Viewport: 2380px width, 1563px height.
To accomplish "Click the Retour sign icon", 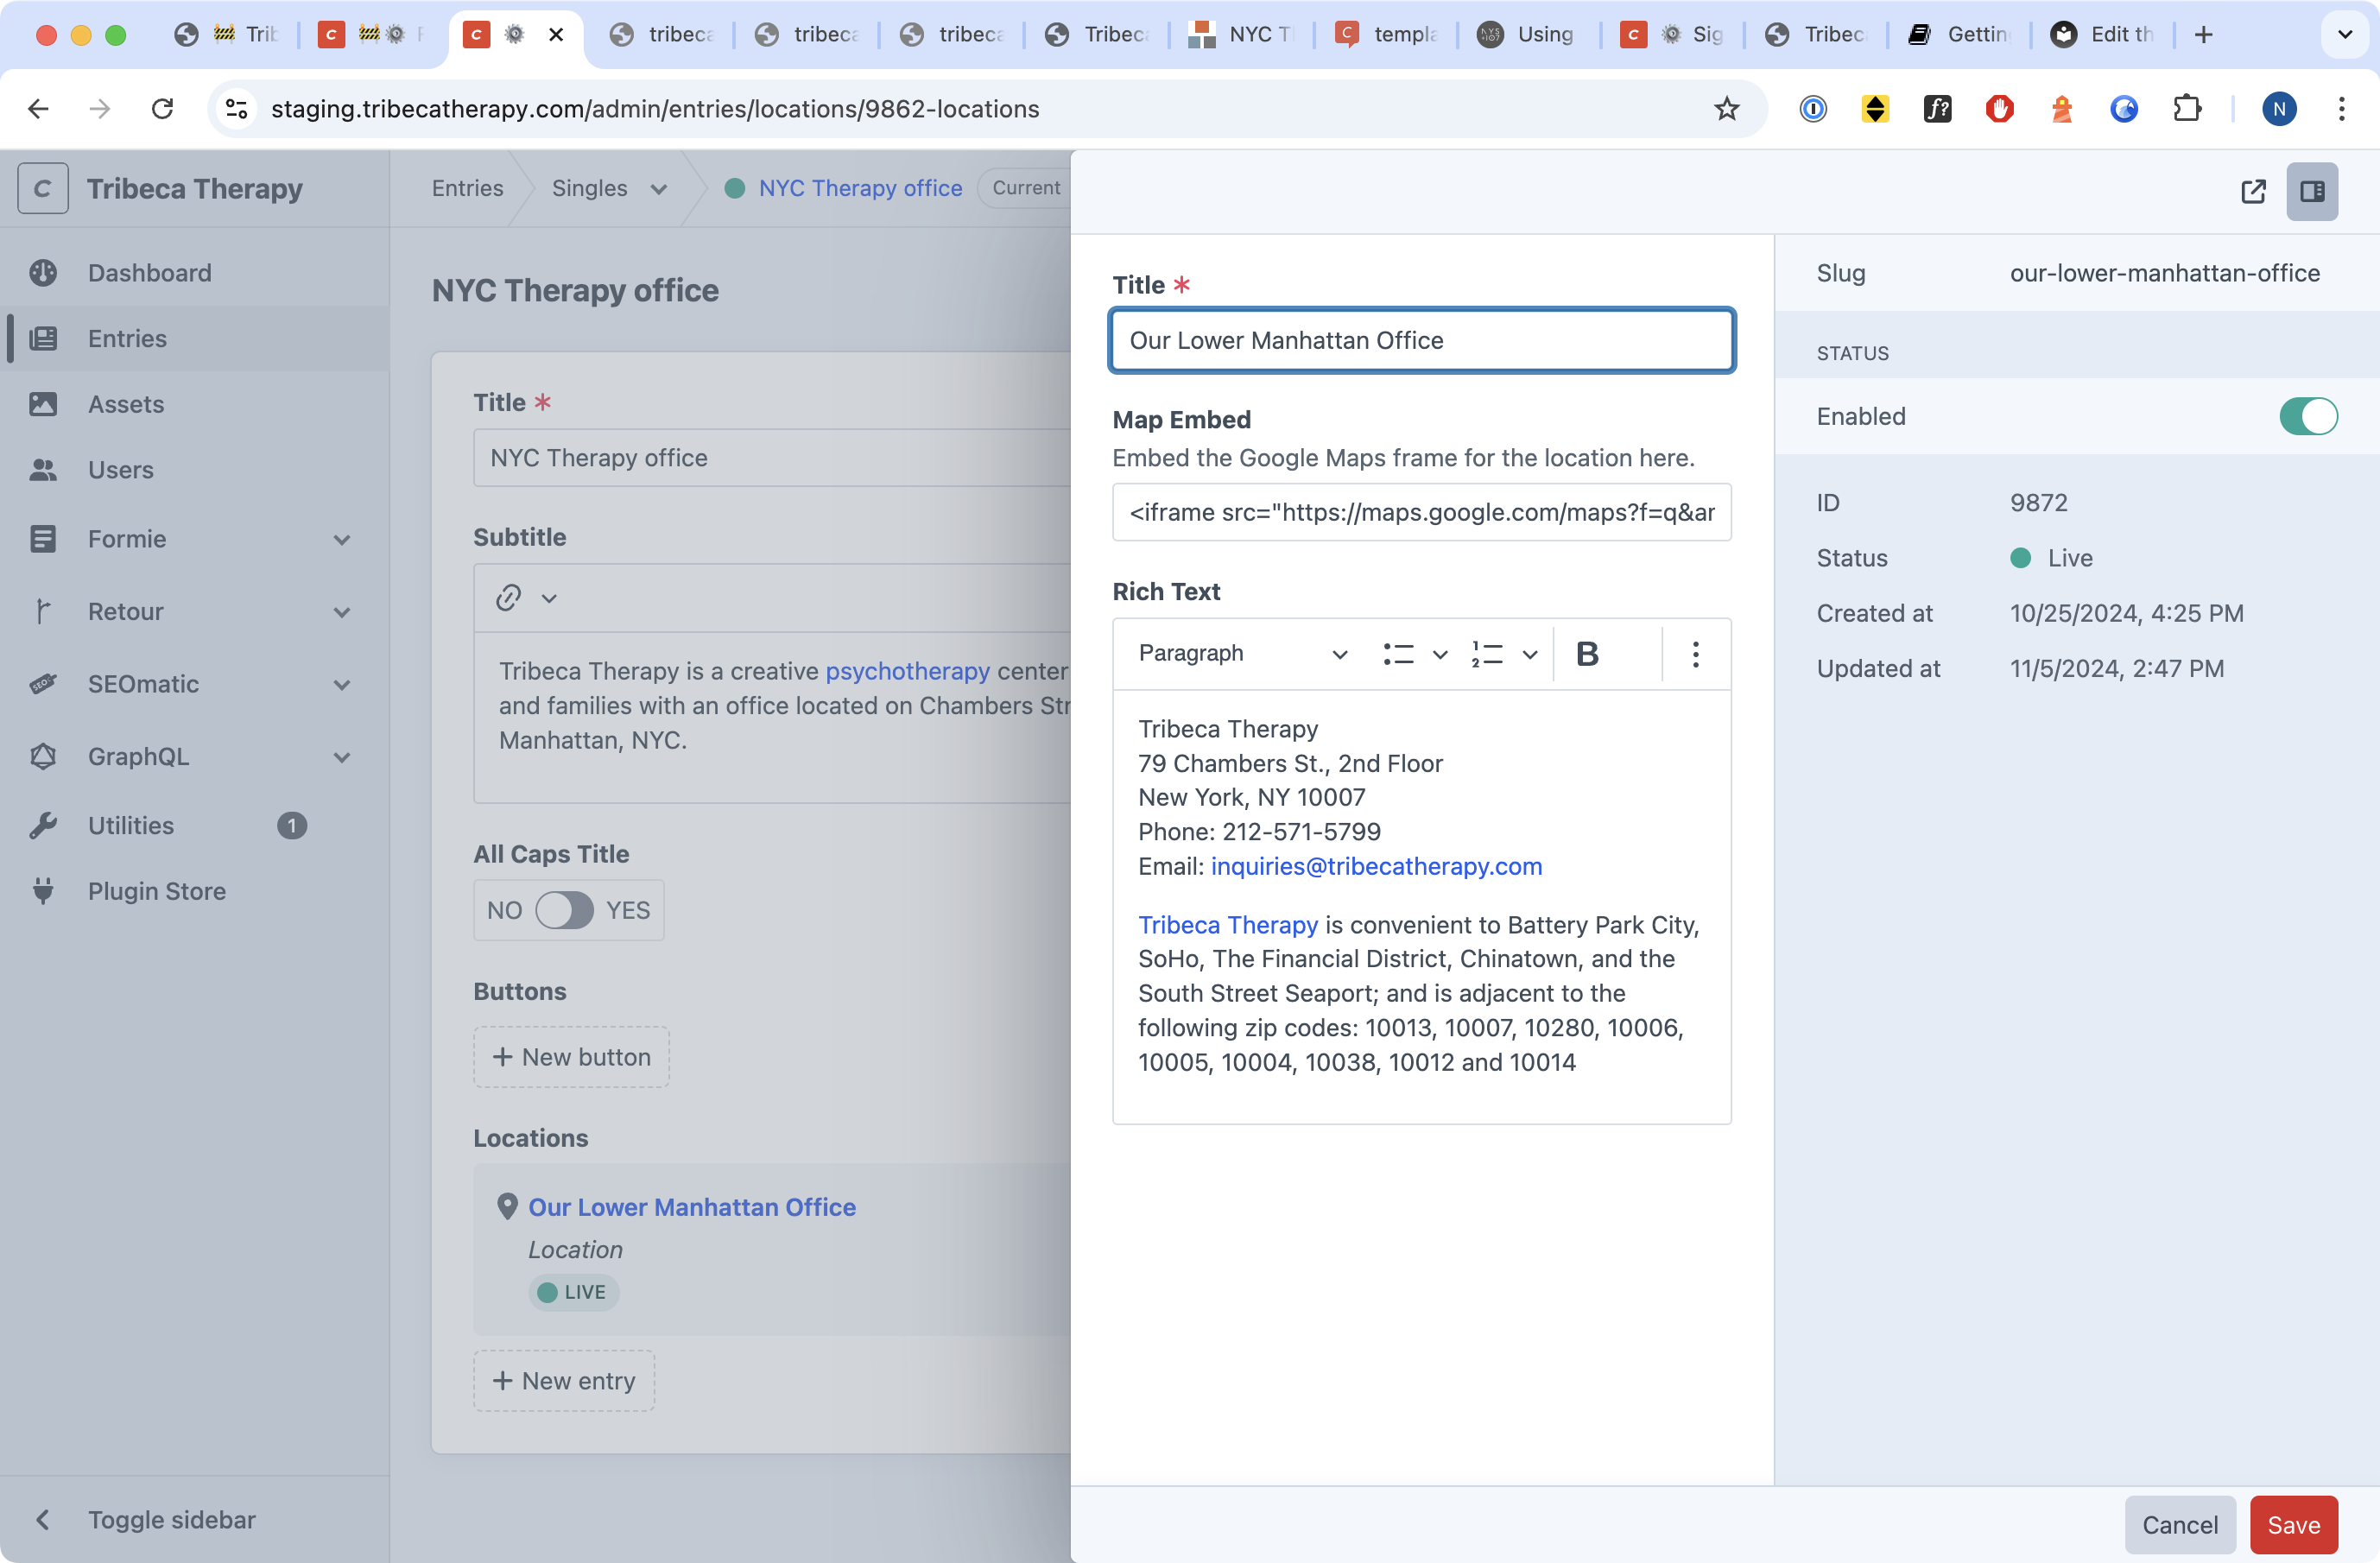I will point(43,611).
